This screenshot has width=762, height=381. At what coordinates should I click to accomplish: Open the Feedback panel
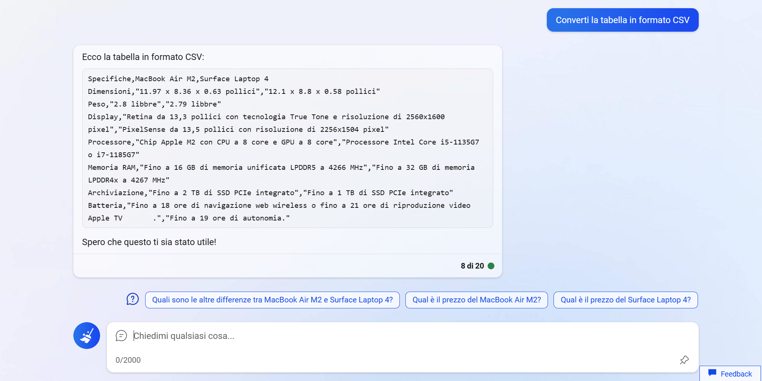point(730,373)
